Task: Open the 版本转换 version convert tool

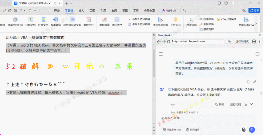Action: click(x=56, y=22)
